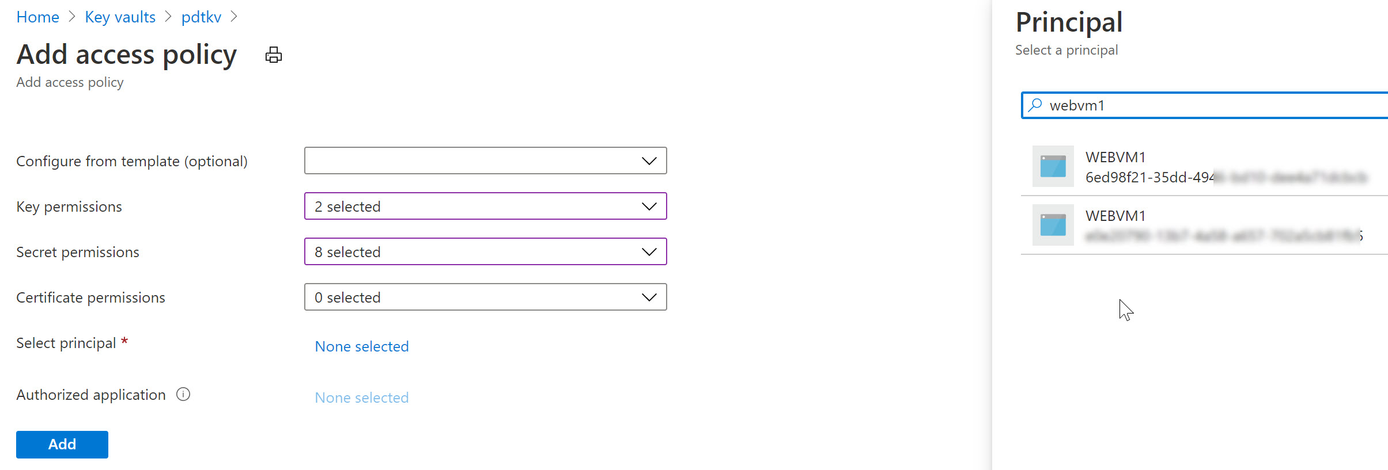This screenshot has width=1388, height=470.
Task: Click None selected next to Select principal
Action: tap(361, 346)
